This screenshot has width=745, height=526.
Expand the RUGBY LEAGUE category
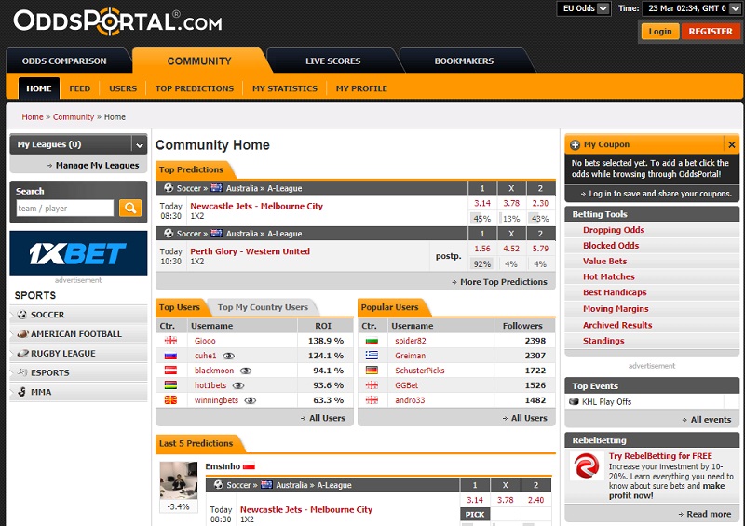coord(78,354)
